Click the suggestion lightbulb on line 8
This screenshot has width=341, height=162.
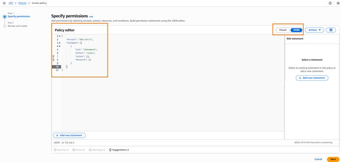(x=53, y=60)
